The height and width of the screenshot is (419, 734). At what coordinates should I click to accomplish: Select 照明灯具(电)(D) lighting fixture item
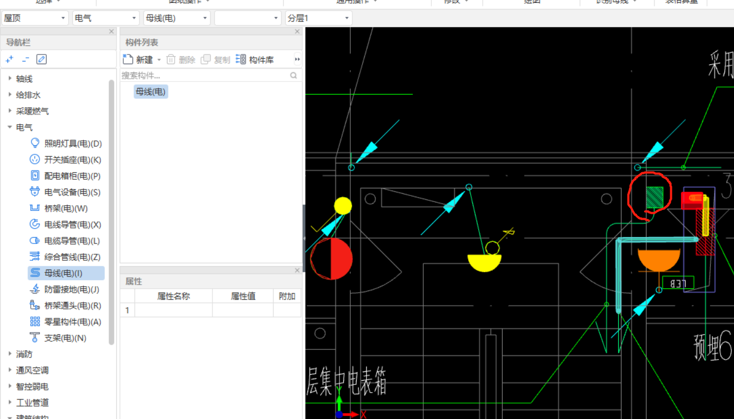(x=66, y=144)
